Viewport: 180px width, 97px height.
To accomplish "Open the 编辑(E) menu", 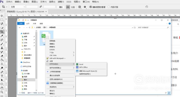I will [18, 2].
